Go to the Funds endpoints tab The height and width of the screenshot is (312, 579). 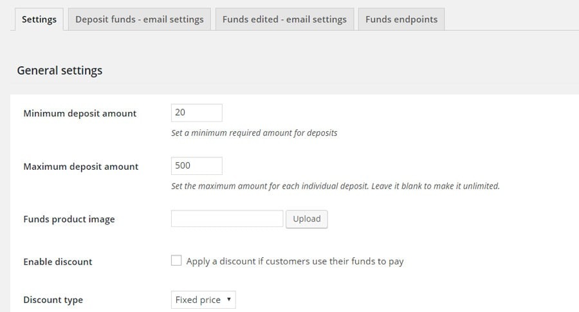coord(401,19)
